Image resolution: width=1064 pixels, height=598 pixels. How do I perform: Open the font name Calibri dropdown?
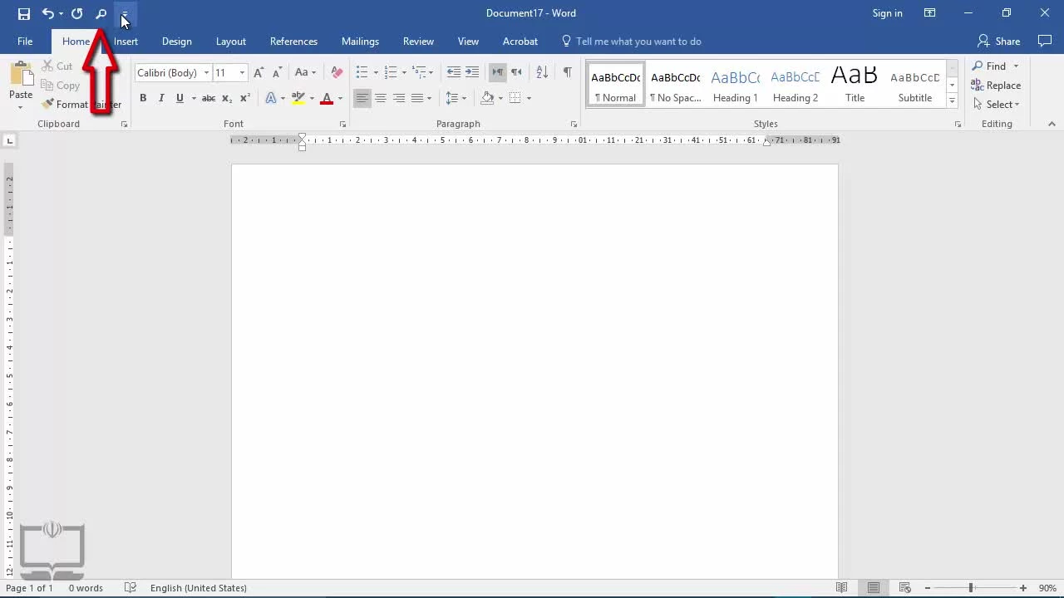pos(206,73)
